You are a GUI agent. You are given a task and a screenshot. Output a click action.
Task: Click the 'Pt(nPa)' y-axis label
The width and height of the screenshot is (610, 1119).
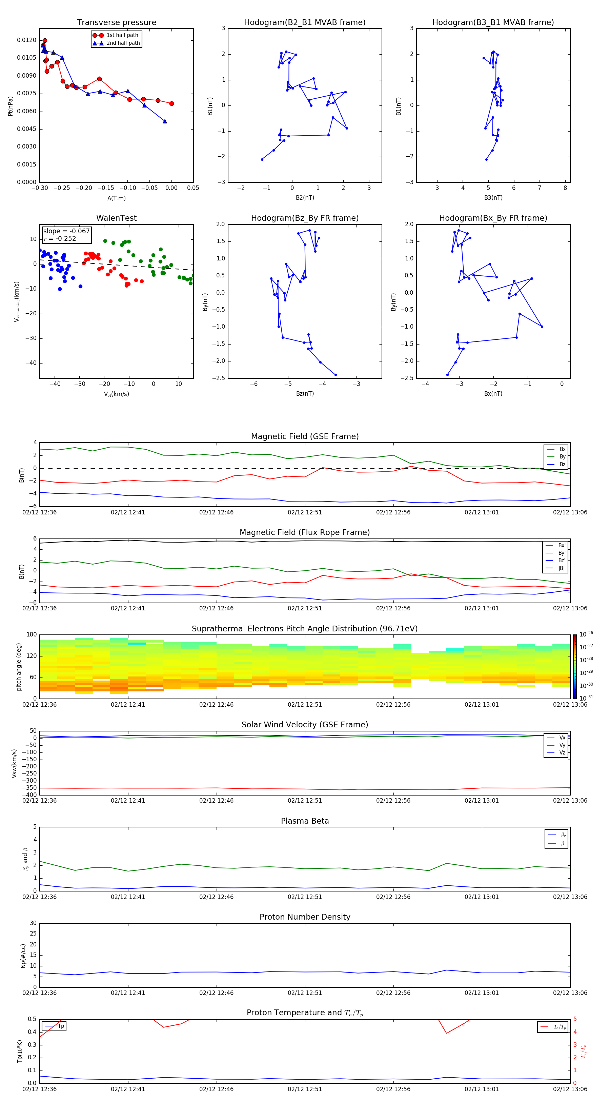[x=11, y=105]
